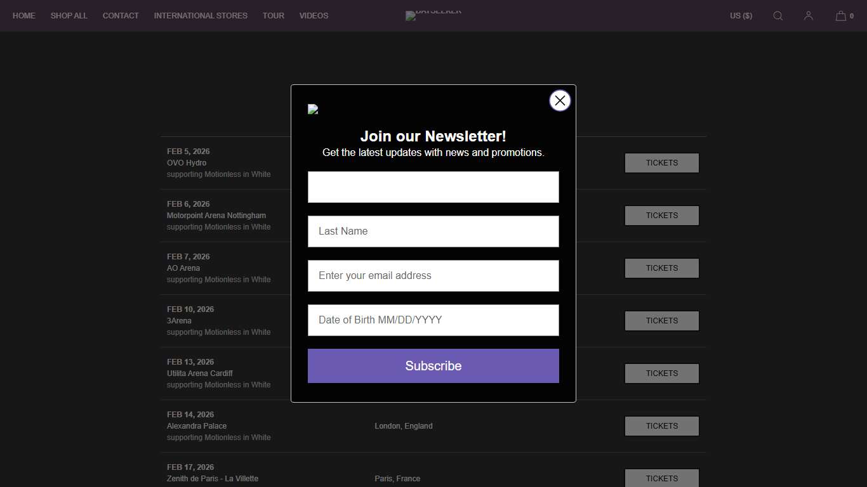Image resolution: width=867 pixels, height=487 pixels.
Task: Open the Shop All menu
Action: pos(69,16)
